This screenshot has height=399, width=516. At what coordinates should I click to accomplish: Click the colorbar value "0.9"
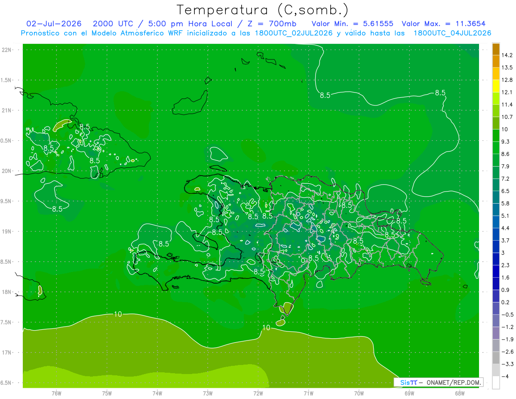click(x=506, y=290)
